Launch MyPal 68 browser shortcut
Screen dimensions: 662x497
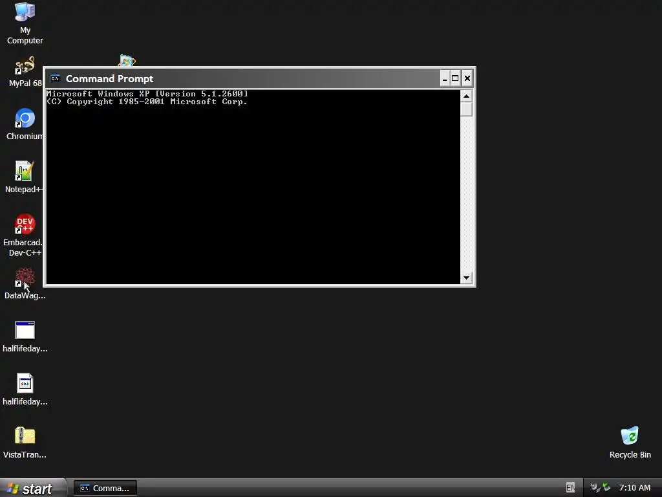(25, 72)
